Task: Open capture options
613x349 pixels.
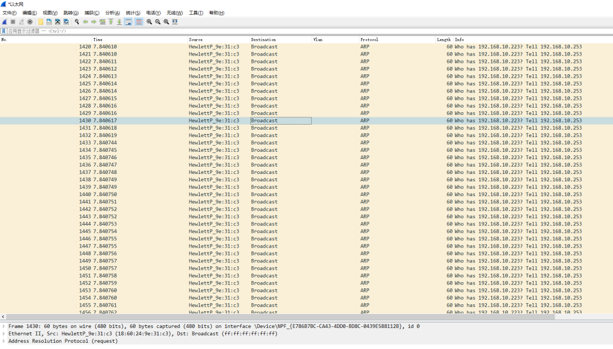Action: [30, 22]
